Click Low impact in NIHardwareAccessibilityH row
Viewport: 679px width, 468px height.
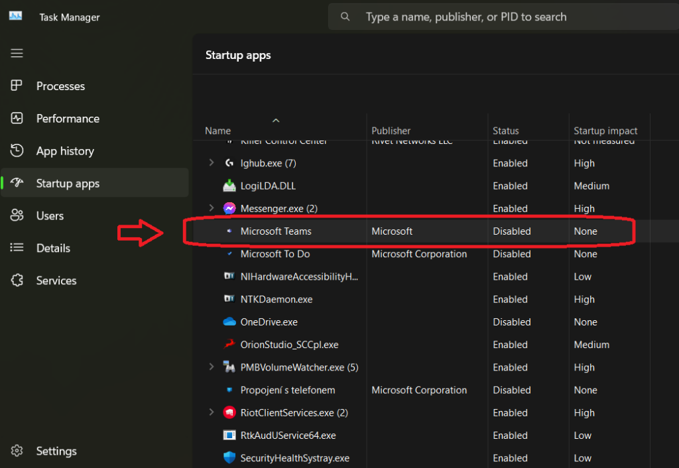coord(582,276)
